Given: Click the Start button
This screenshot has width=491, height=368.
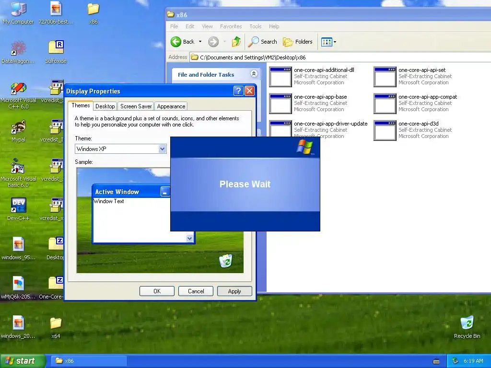Looking at the screenshot, I should (x=23, y=361).
